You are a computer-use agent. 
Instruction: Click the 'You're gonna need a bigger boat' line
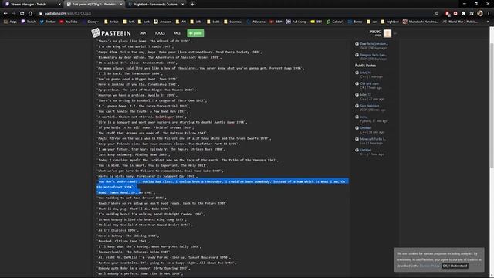(x=138, y=79)
